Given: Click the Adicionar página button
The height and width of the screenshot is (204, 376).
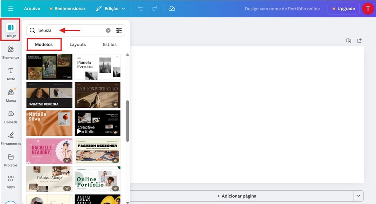Looking at the screenshot, I should point(237,196).
